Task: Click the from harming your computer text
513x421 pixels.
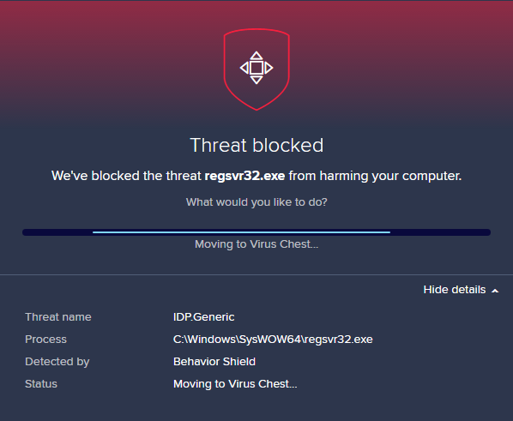Action: pos(375,177)
